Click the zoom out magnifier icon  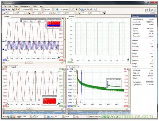click(88, 9)
